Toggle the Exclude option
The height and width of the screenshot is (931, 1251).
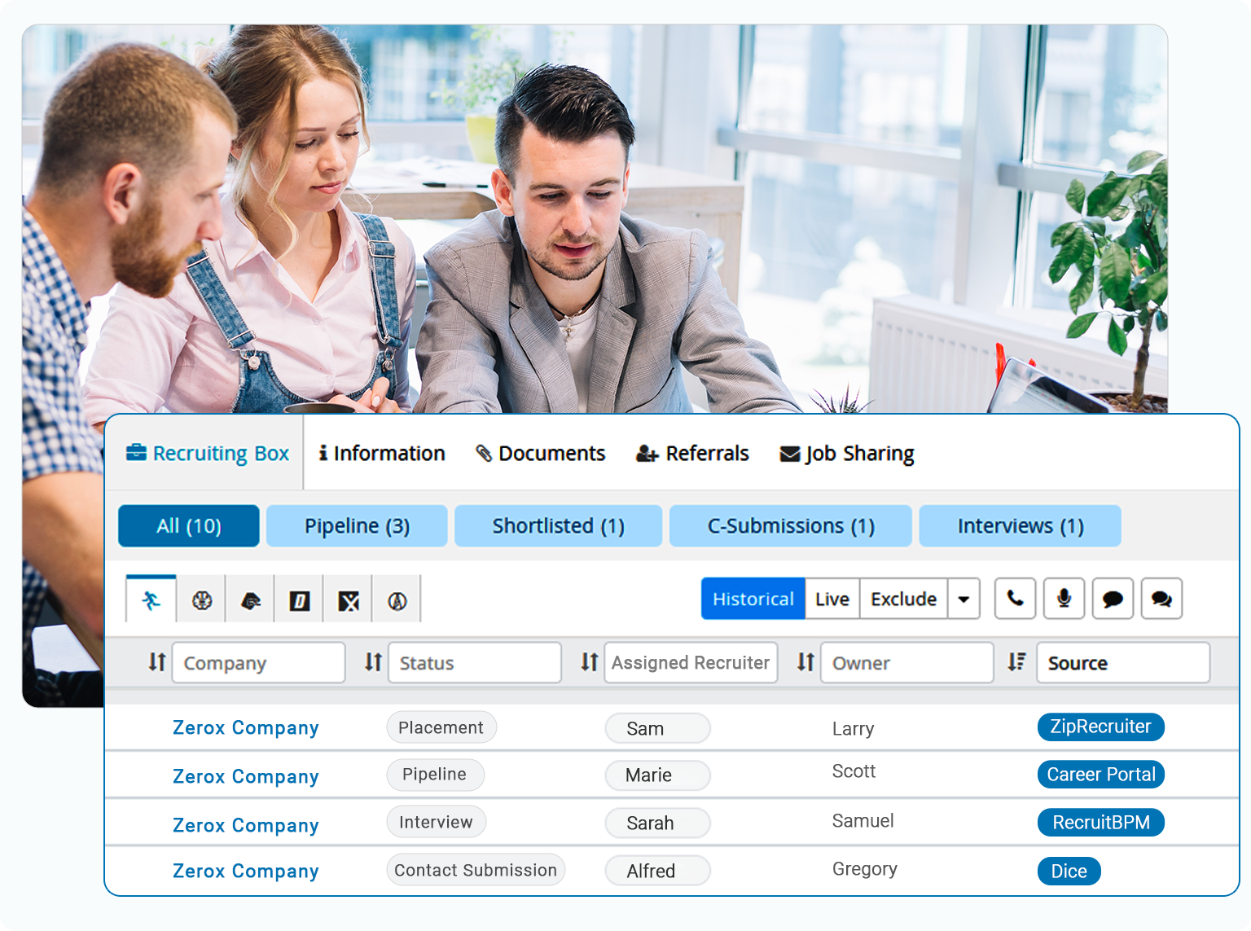(902, 599)
